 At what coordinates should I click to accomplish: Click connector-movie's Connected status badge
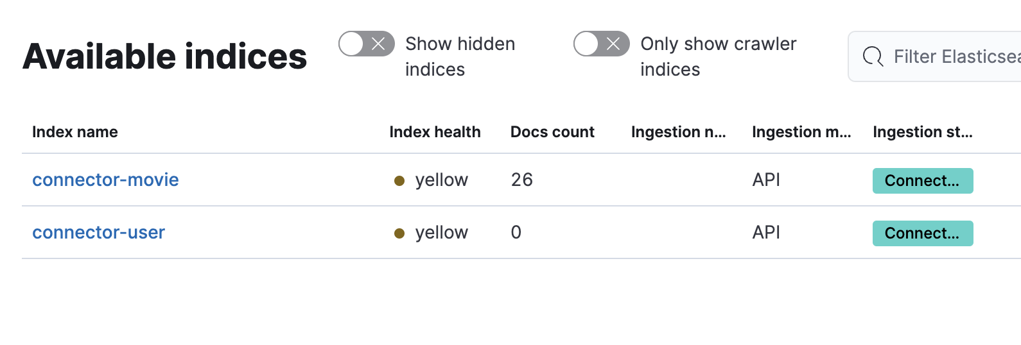[x=922, y=181]
